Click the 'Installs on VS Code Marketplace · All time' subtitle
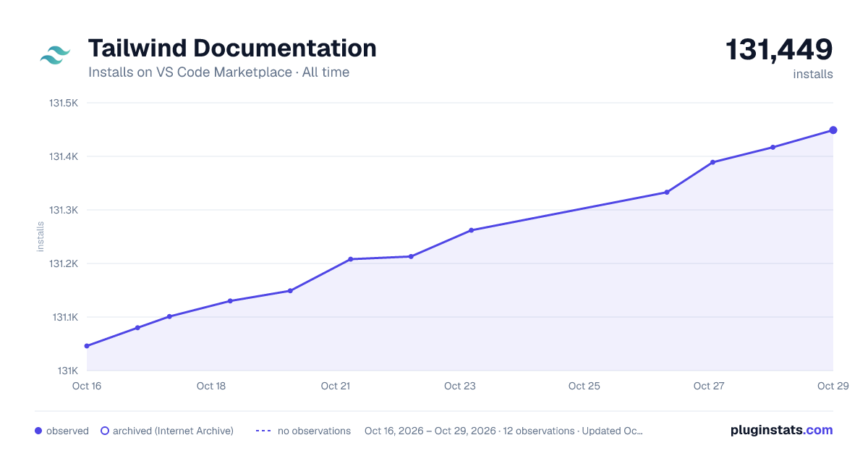Viewport: 868px width, 456px height. pos(218,72)
